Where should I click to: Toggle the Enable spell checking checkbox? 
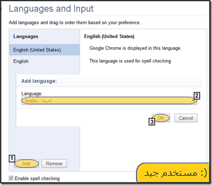coord(11,178)
